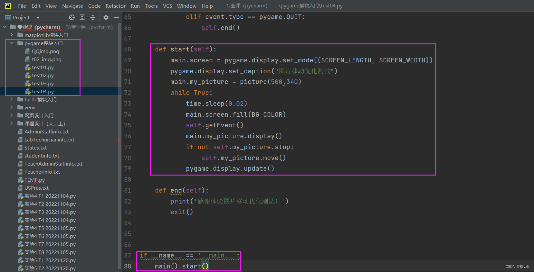534x272 pixels.
Task: Open the Refactor menu
Action: 115,6
